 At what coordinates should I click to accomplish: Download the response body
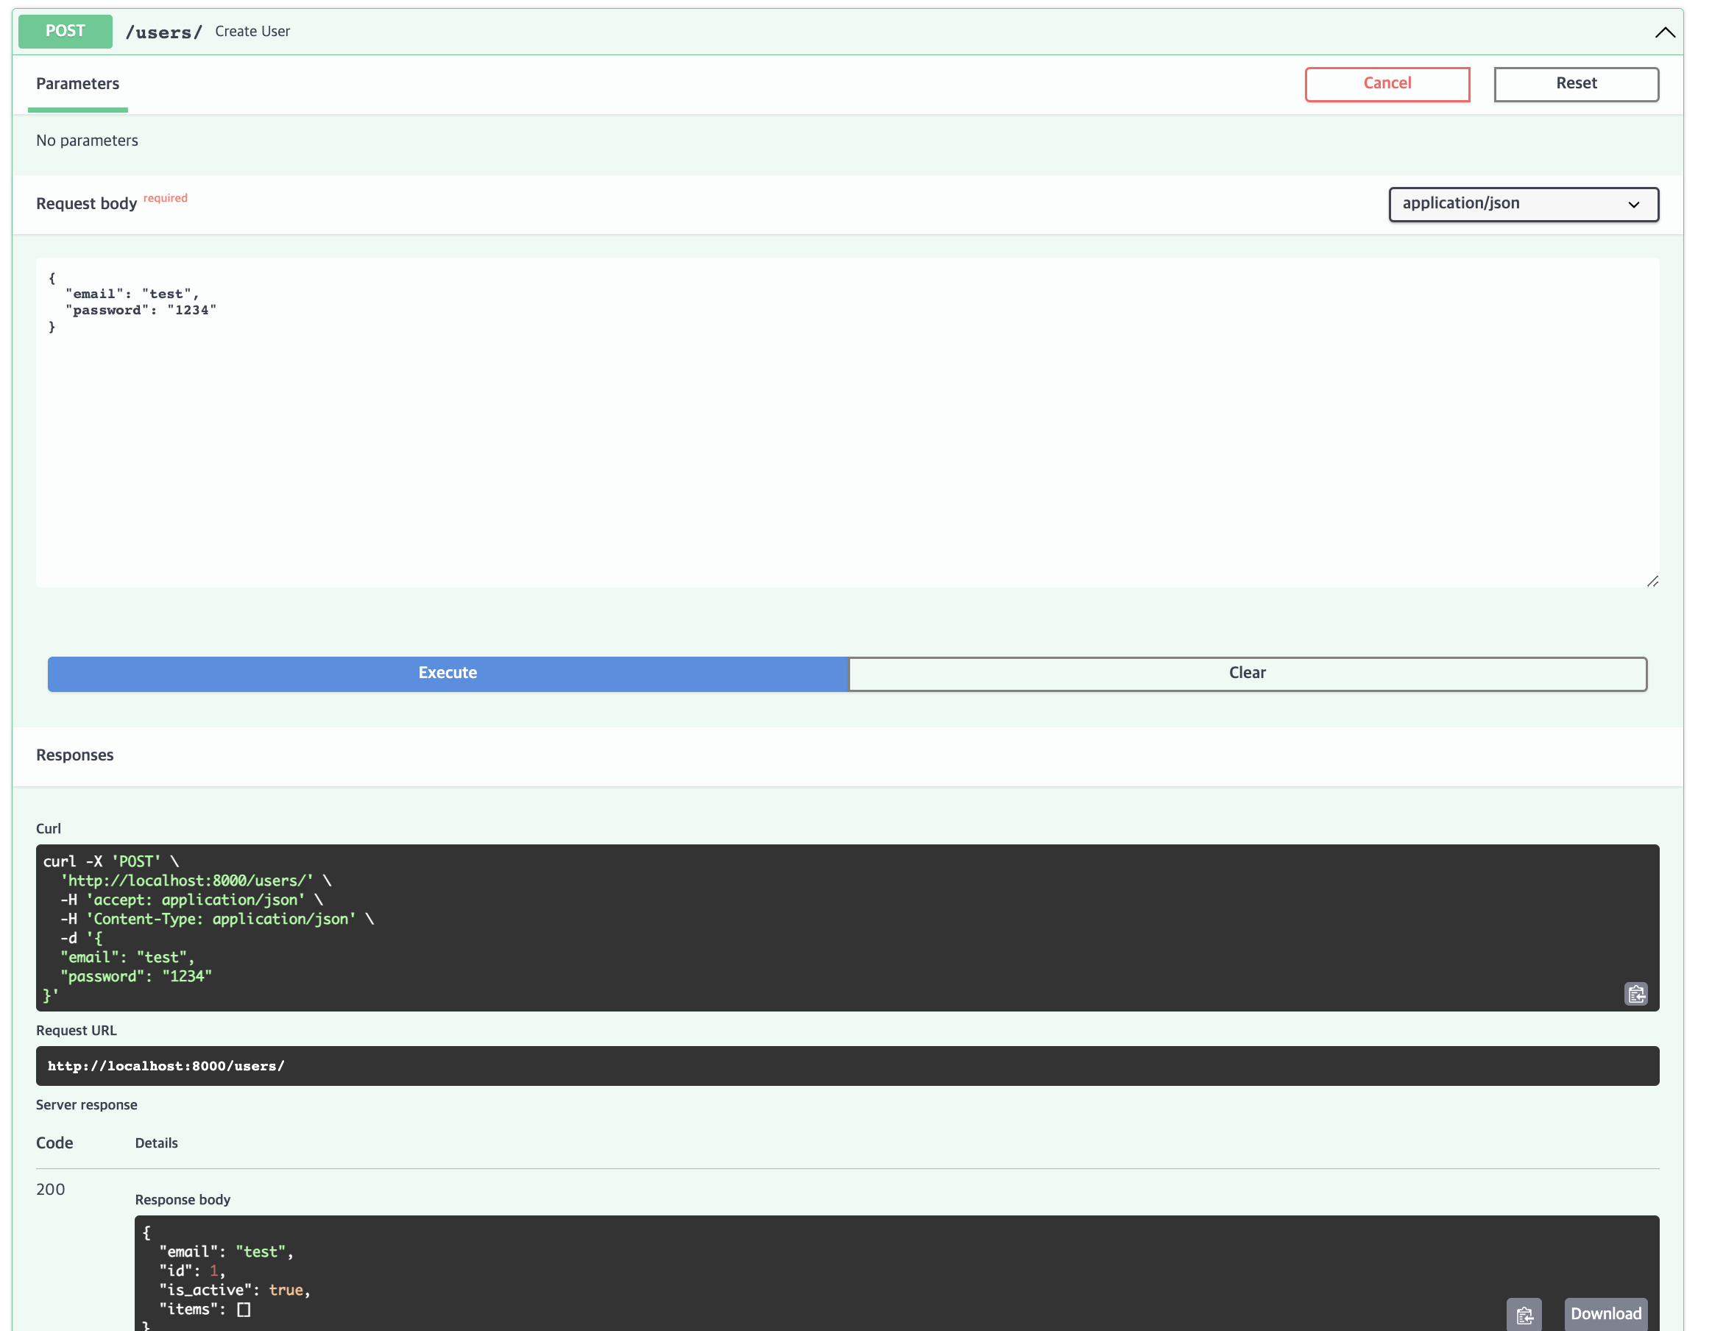[x=1605, y=1314]
